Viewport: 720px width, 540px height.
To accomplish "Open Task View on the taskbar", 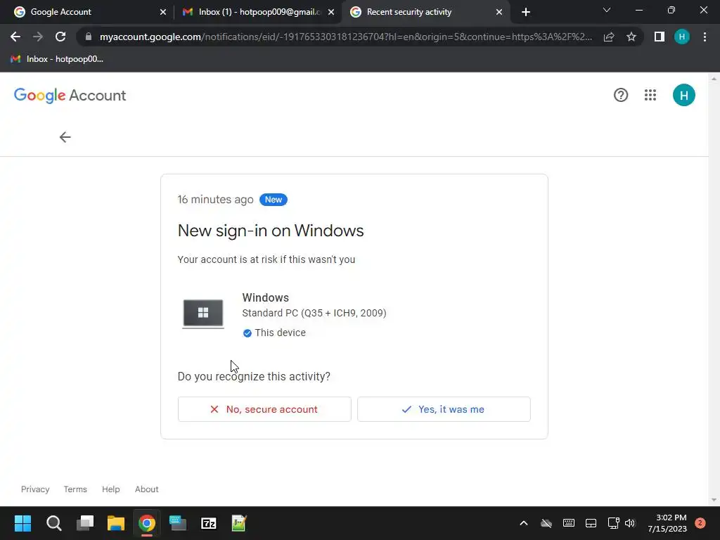I will (x=85, y=523).
